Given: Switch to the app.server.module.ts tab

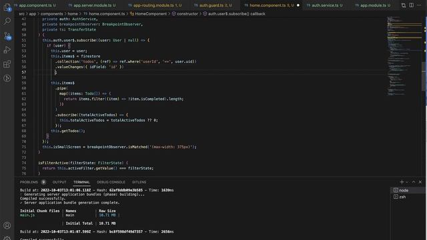Looking at the screenshot, I should (x=92, y=5).
